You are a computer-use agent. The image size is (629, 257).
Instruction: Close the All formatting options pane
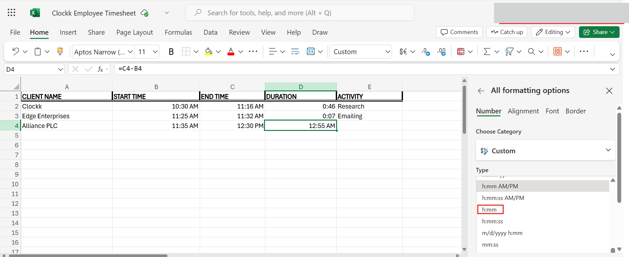(x=609, y=91)
